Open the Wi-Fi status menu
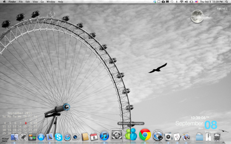231x144 pixels. click(x=182, y=2)
